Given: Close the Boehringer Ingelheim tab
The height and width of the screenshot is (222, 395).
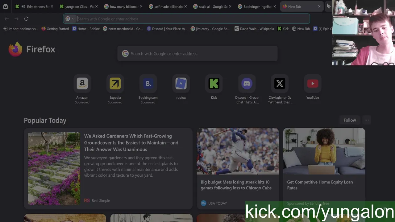Looking at the screenshot, I should click(274, 6).
